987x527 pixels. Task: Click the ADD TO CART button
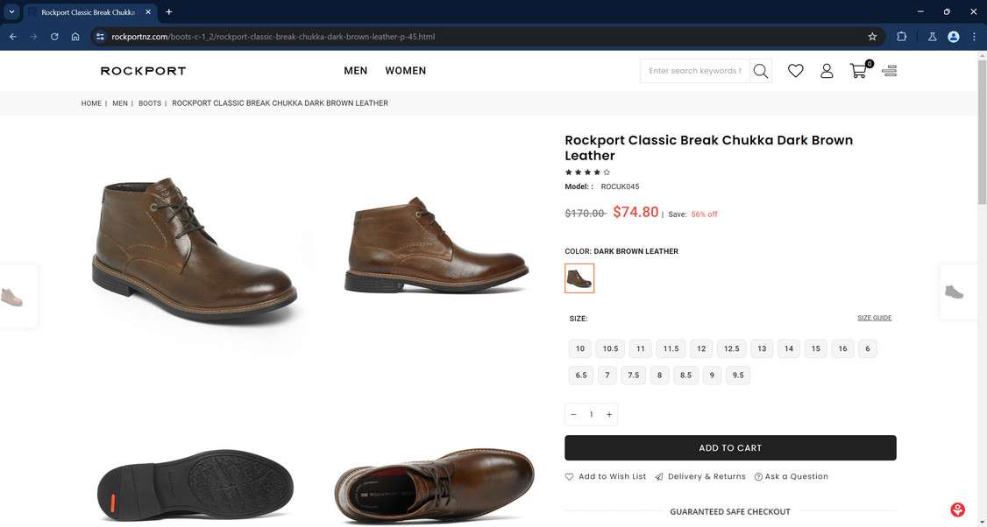coord(730,448)
